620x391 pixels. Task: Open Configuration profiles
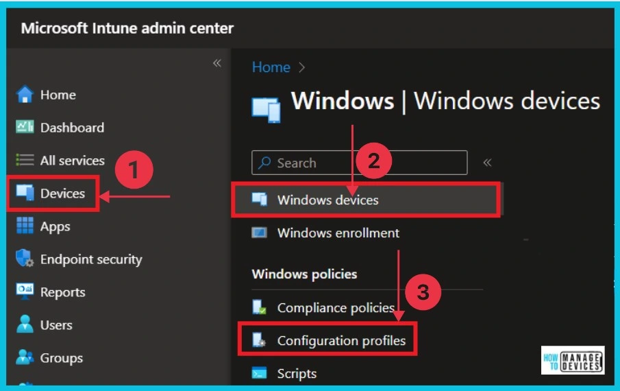click(341, 340)
